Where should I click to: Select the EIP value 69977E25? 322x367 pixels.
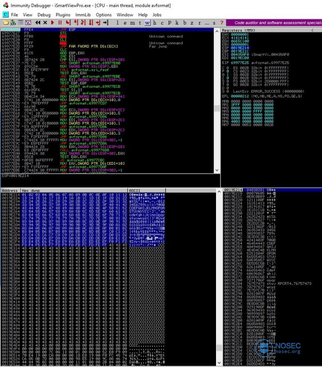coord(240,63)
